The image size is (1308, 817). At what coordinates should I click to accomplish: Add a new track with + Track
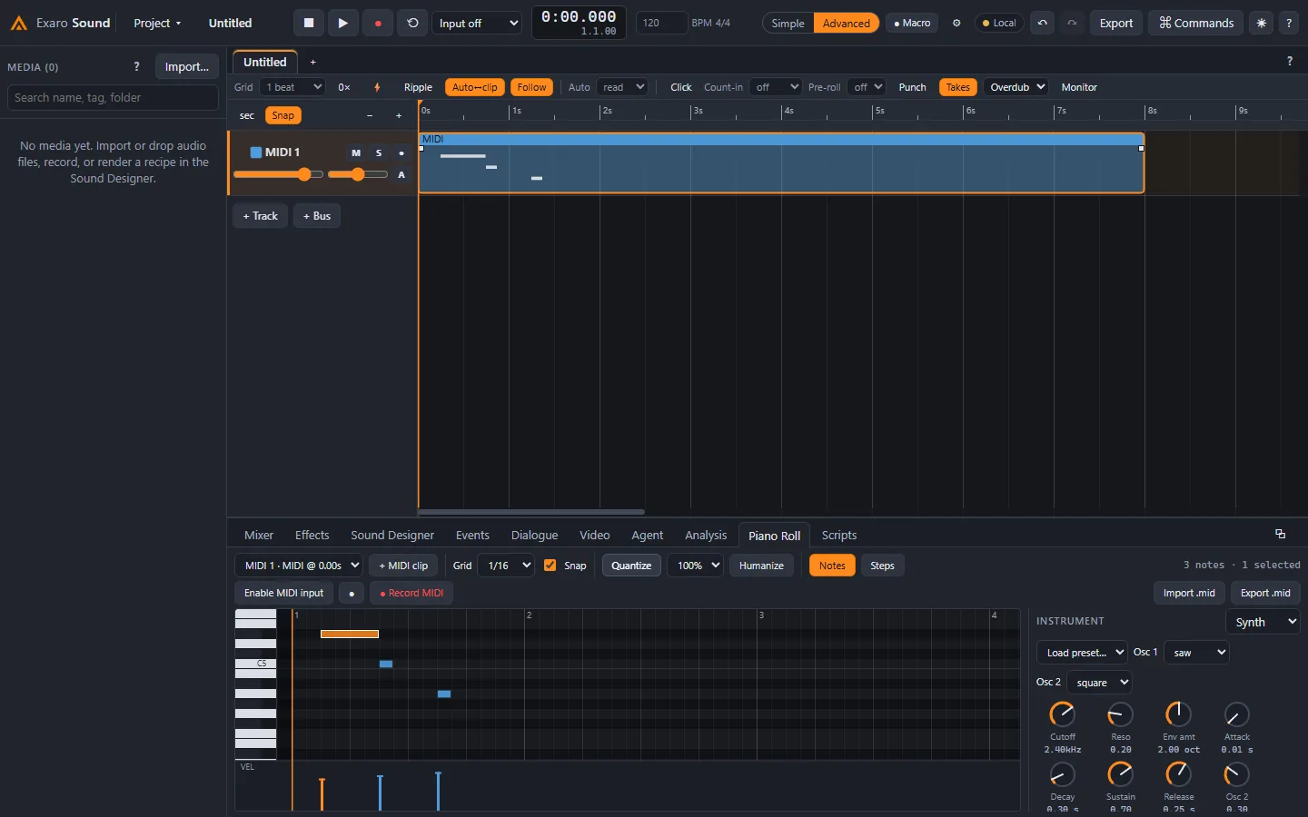click(x=261, y=216)
